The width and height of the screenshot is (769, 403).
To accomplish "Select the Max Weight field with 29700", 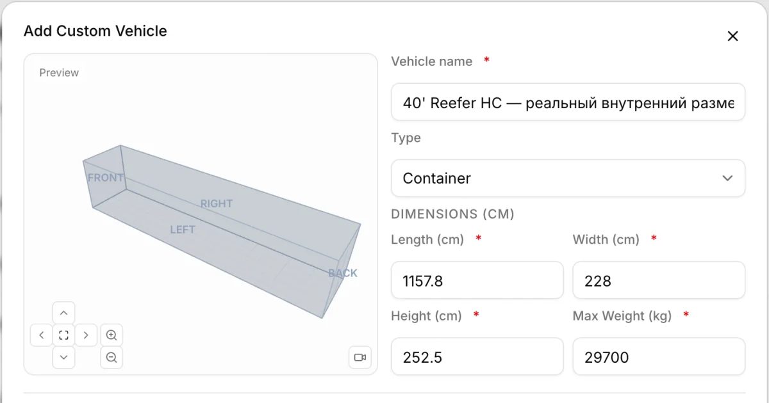I will pyautogui.click(x=659, y=357).
